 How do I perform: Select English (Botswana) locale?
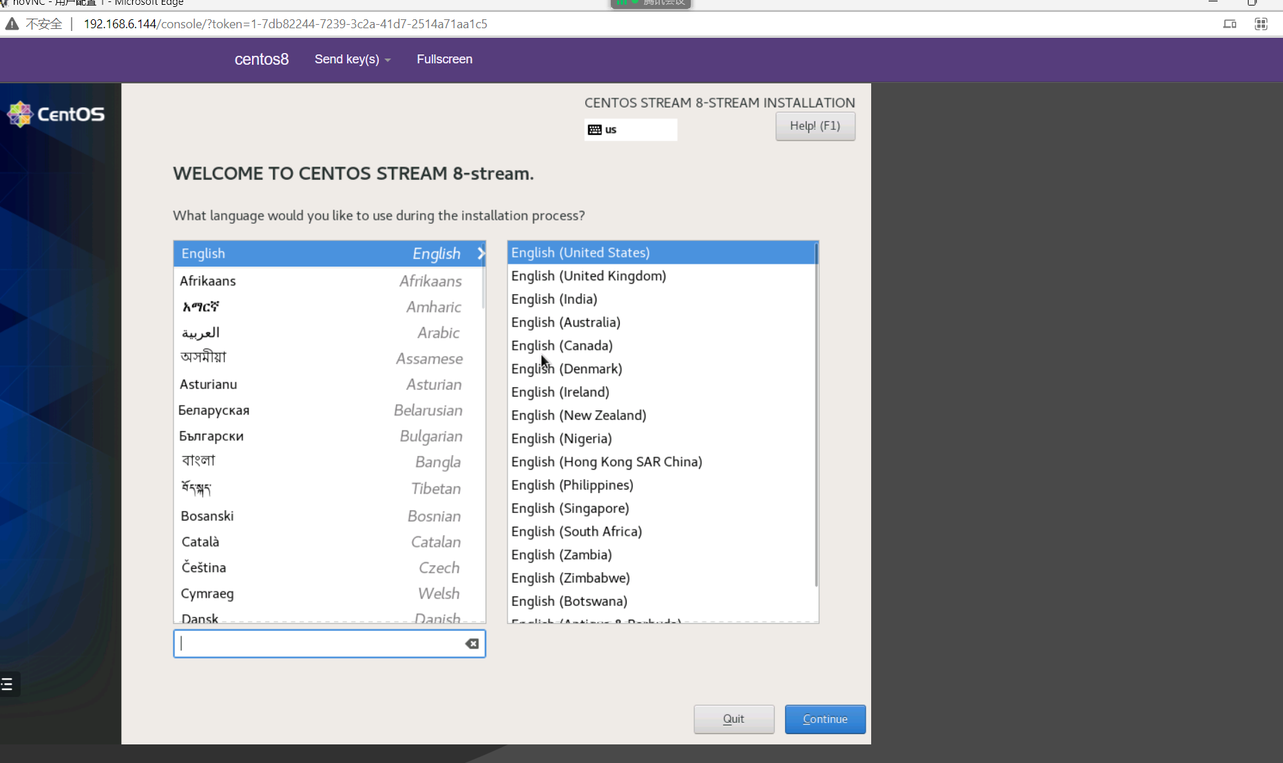point(661,602)
